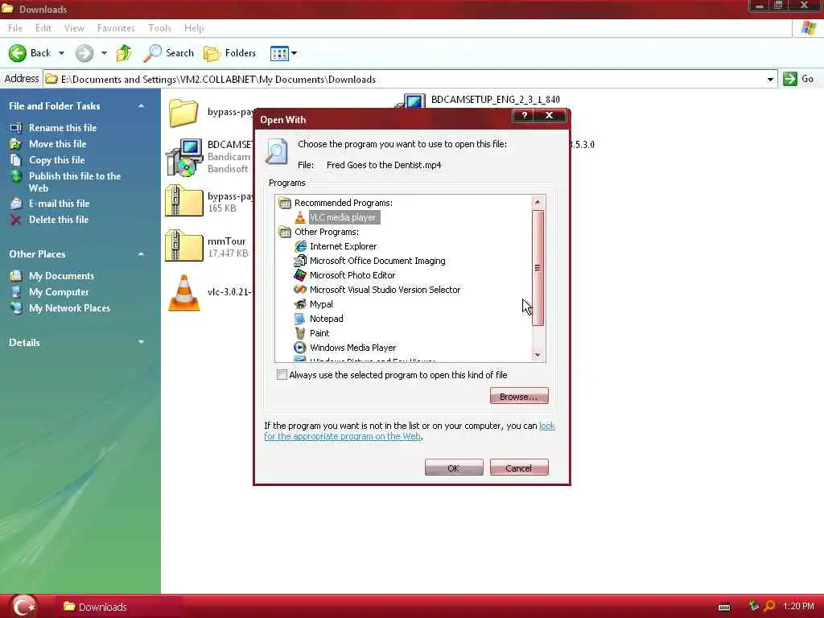Open the address bar dropdown

tap(770, 80)
